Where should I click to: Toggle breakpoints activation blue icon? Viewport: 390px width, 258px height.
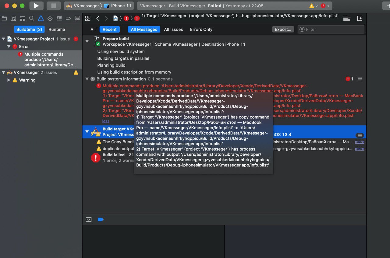click(101, 219)
